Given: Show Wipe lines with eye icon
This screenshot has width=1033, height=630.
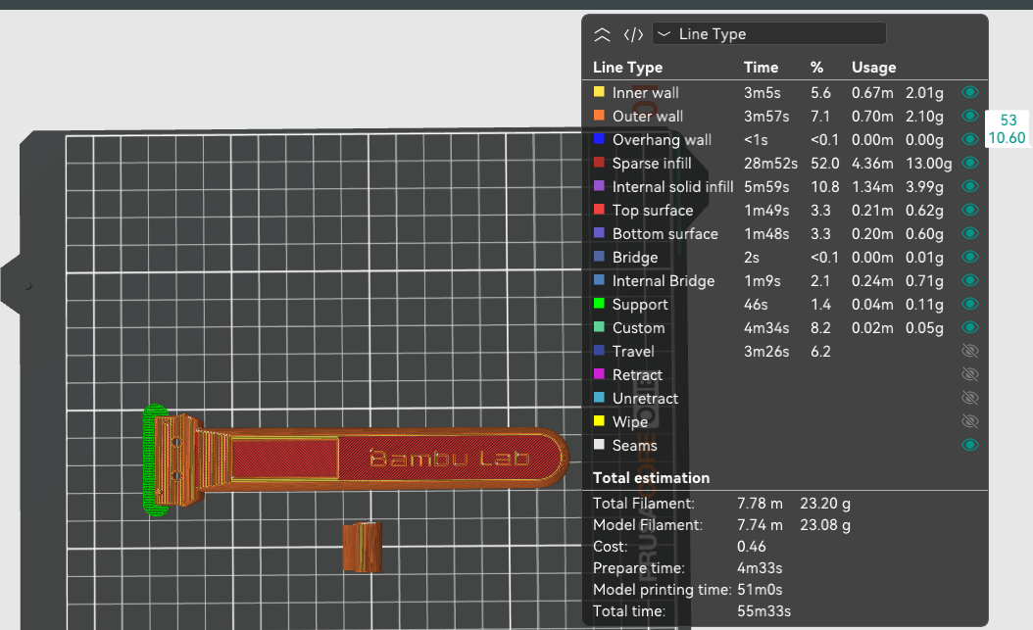Looking at the screenshot, I should 970,421.
